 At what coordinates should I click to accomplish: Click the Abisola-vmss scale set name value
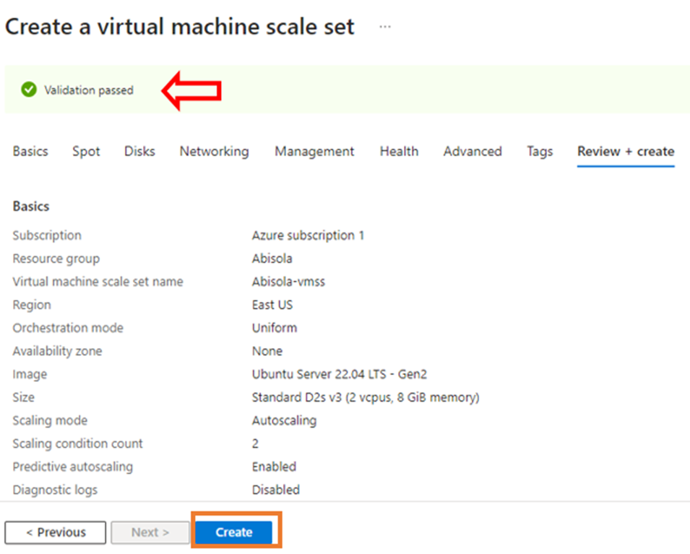(288, 282)
